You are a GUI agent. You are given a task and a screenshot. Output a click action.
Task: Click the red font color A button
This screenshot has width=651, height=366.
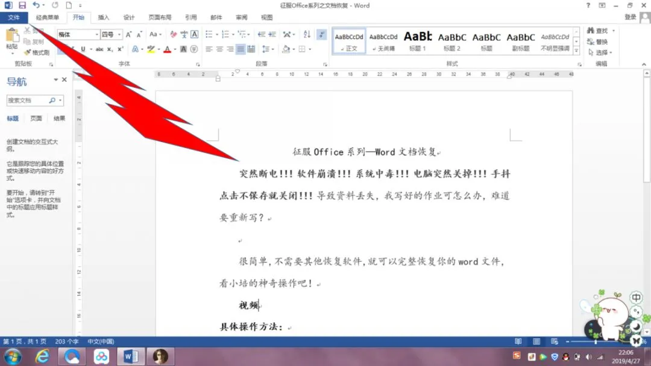tap(168, 49)
